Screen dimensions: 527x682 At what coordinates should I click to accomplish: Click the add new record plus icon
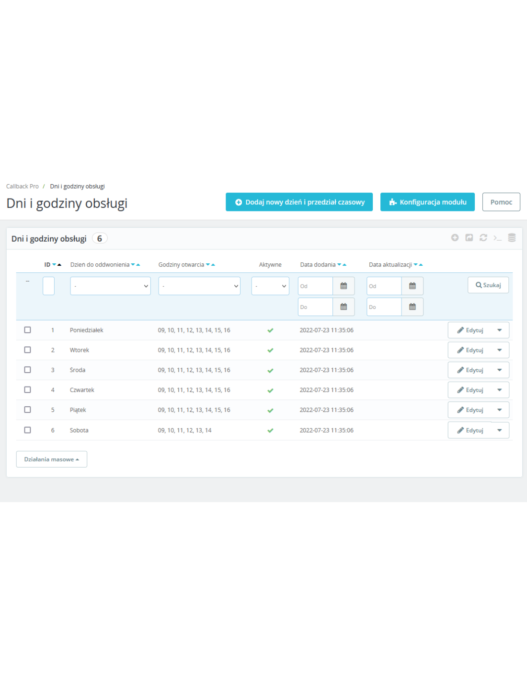point(455,238)
